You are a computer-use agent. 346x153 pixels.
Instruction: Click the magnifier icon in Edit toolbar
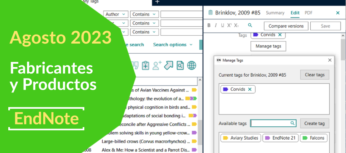click(250, 25)
